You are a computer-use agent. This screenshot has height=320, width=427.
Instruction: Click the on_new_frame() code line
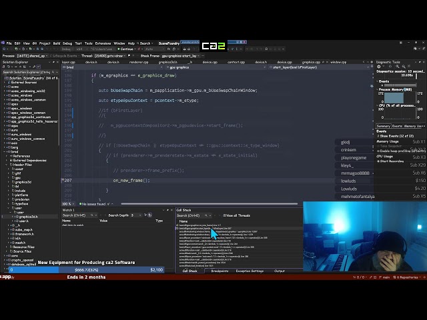click(x=131, y=181)
